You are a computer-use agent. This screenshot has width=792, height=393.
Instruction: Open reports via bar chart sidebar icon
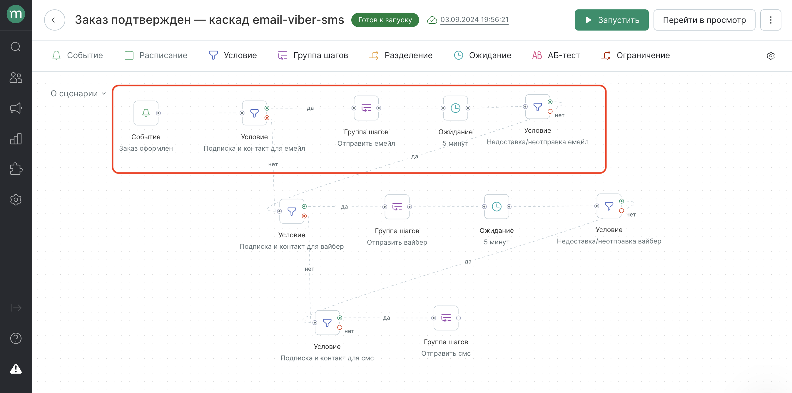pyautogui.click(x=16, y=139)
